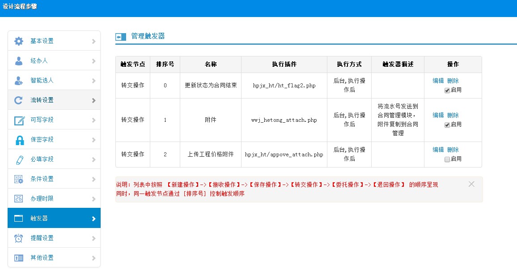Select the 流转设置 menu item
The width and height of the screenshot is (517, 275).
(54, 100)
